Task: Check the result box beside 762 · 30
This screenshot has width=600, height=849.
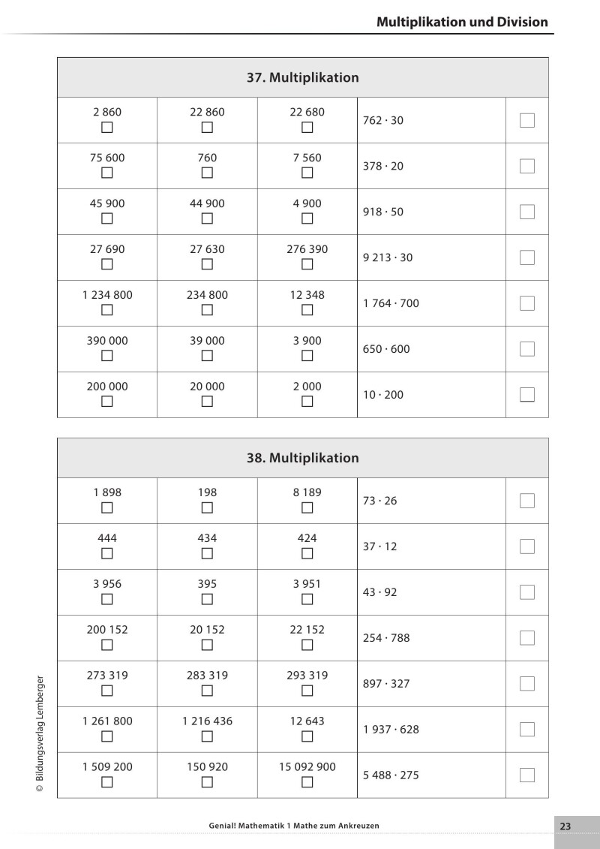Action: pos(527,120)
